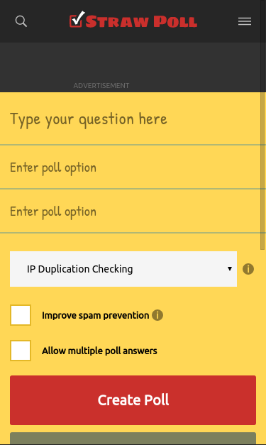Click the red checkmark box in logo
The image size is (266, 445).
pyautogui.click(x=77, y=20)
